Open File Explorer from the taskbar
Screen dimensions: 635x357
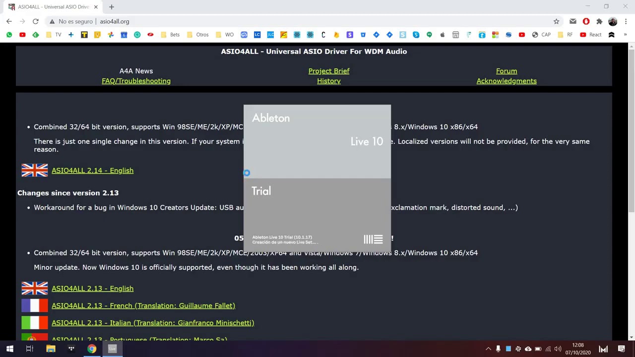(51, 349)
